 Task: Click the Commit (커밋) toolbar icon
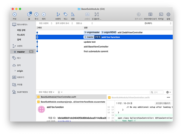pos(14,14)
